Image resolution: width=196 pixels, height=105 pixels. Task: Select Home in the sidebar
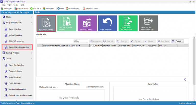tap(9, 17)
